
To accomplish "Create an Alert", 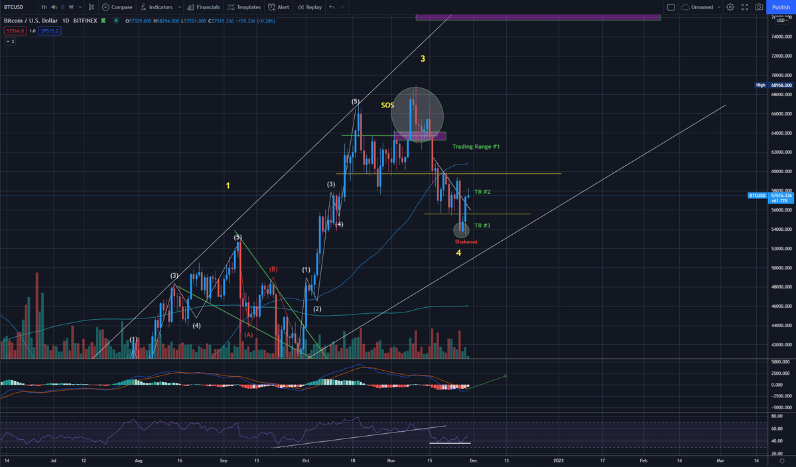I will (x=279, y=7).
